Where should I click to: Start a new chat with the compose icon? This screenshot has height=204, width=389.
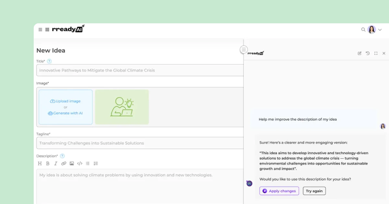(360, 53)
